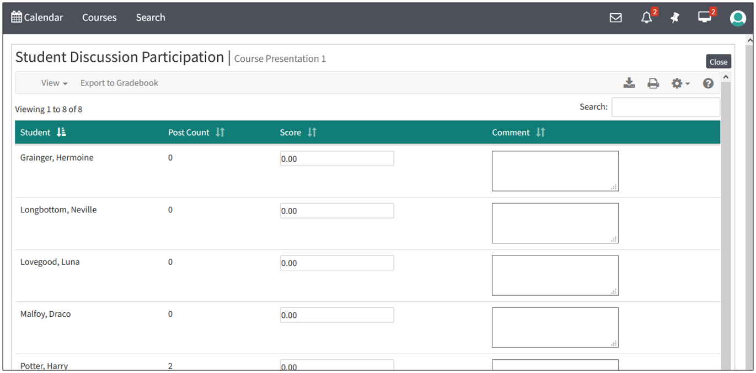
Task: Open the user profile avatar
Action: 738,18
